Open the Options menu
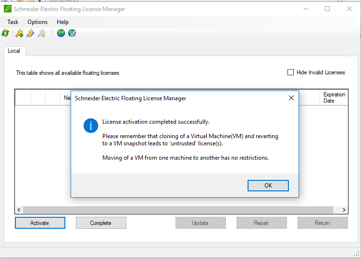The image size is (361, 259). point(37,22)
